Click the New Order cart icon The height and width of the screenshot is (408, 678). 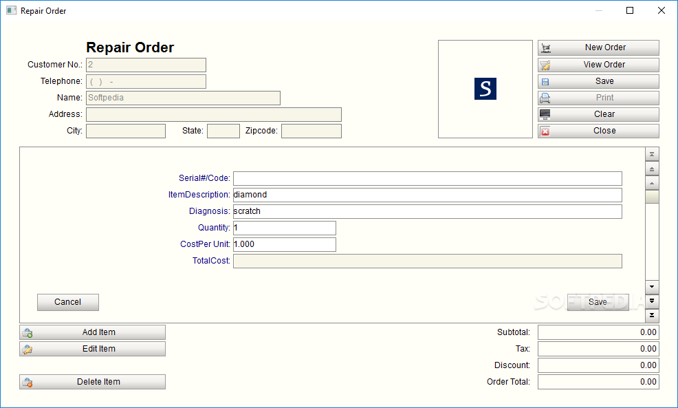[x=546, y=48]
